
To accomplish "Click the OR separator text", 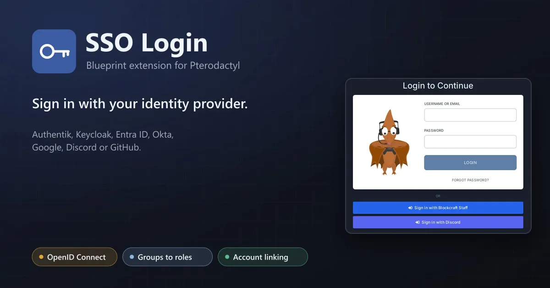I will coord(438,196).
